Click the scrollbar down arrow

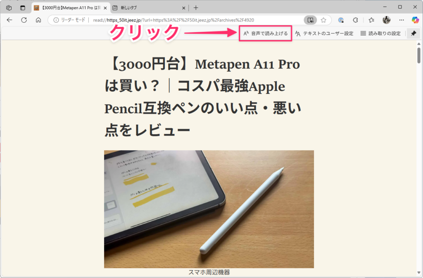(419, 273)
